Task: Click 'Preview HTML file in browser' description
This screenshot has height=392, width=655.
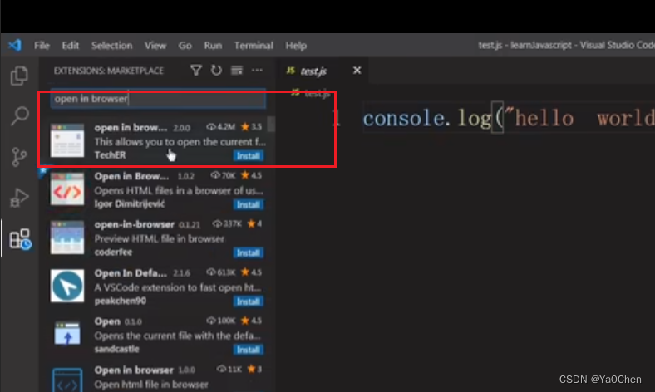Action: pos(159,239)
